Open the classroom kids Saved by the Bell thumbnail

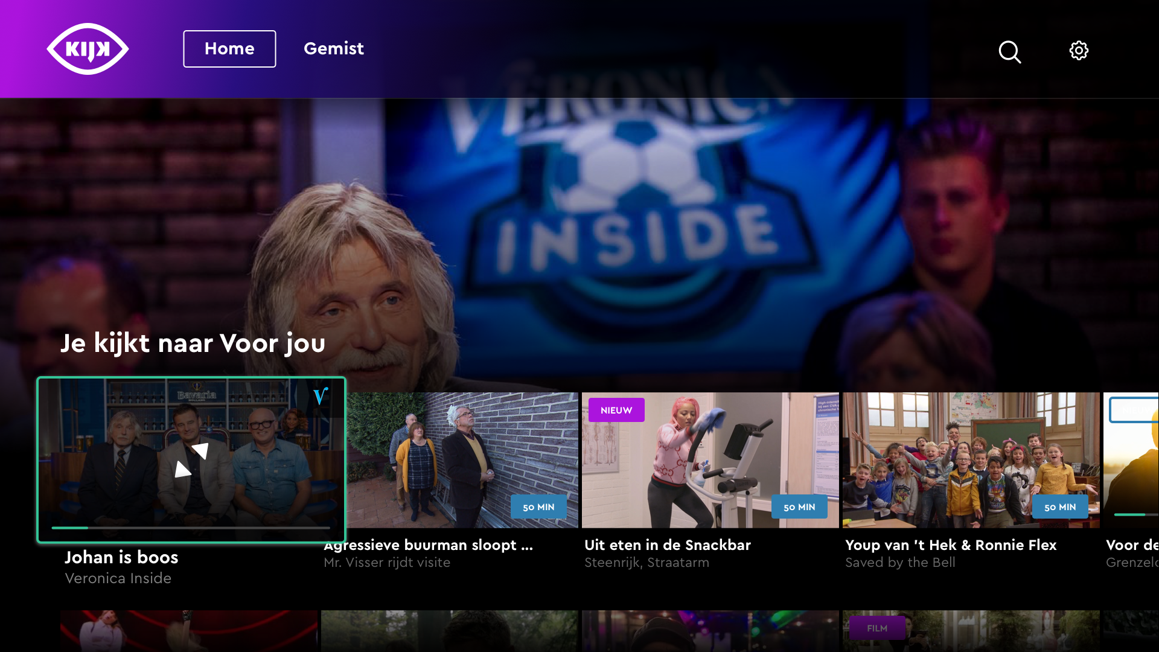point(971,460)
